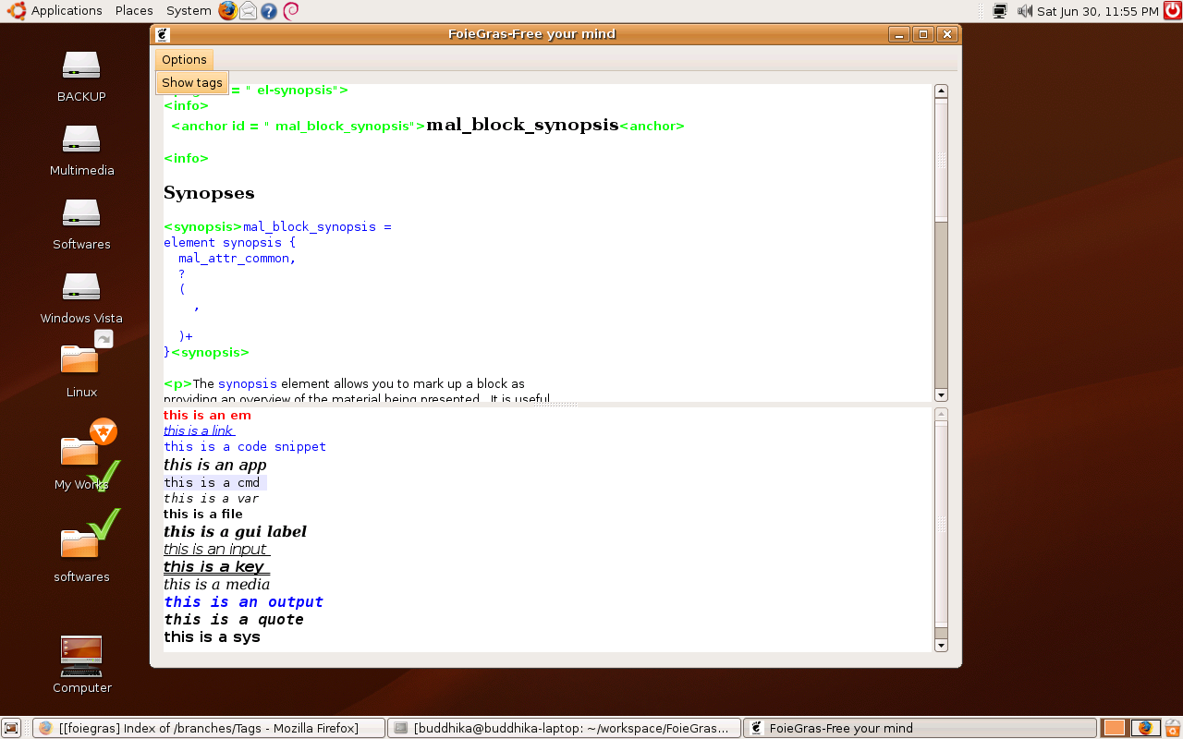1183x739 pixels.
Task: Launch Firefox from the top panel
Action: click(x=228, y=11)
